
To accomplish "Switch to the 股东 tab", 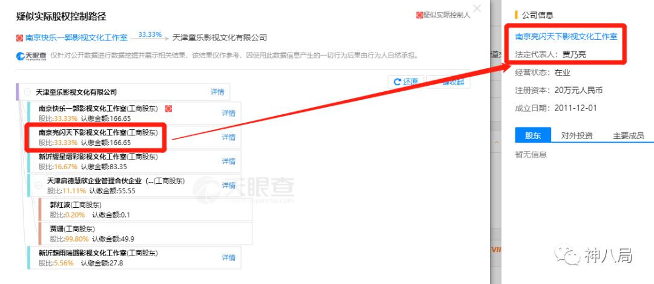I will click(533, 135).
